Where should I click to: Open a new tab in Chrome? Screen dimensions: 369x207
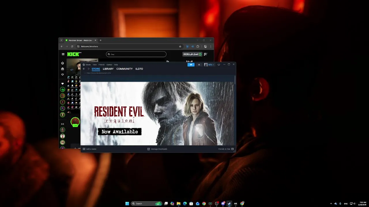click(x=100, y=40)
